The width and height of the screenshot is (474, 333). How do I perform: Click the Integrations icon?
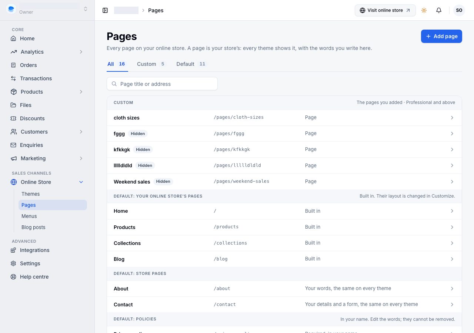click(13, 250)
